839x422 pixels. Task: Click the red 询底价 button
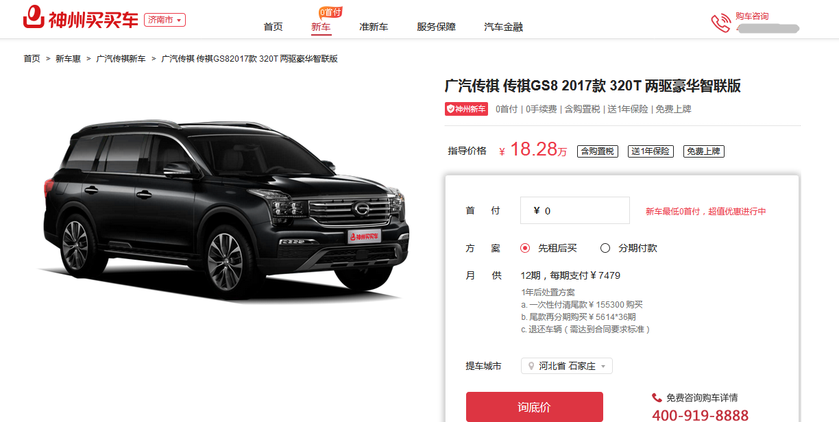[x=535, y=407]
